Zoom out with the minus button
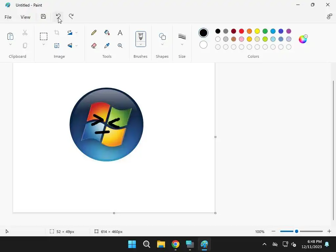Viewport: 336px width, 252px height. coord(273,231)
